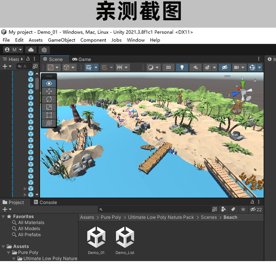Toggle grid snapping button

coord(104,67)
